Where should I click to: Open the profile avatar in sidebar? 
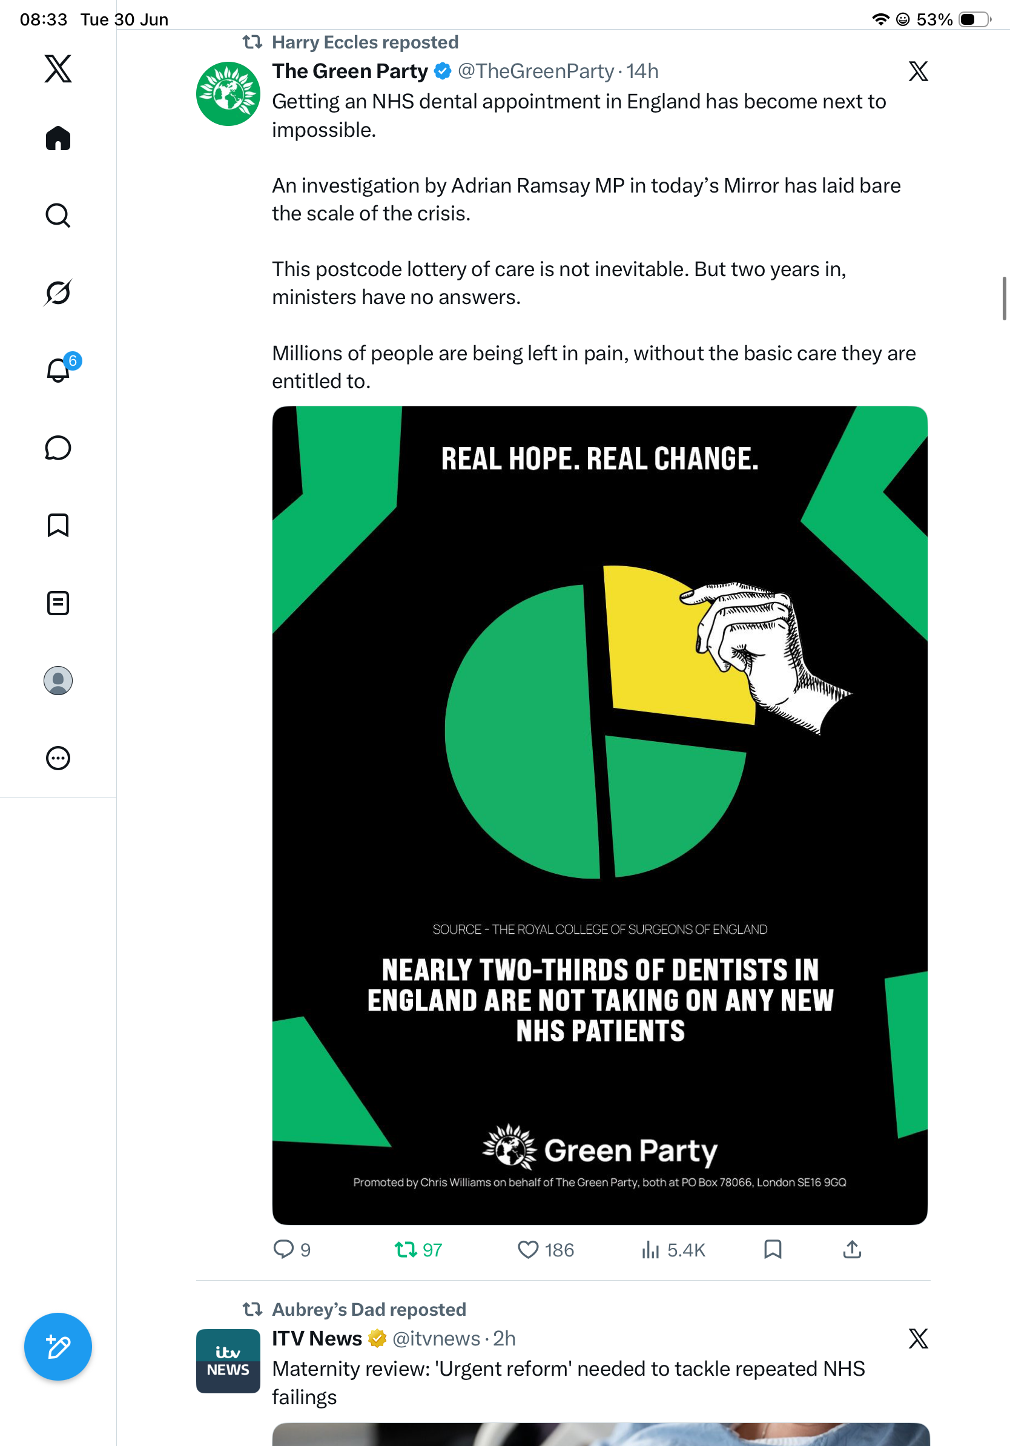[x=58, y=680]
